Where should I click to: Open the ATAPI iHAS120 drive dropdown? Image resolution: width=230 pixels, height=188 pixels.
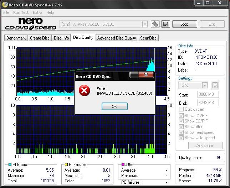(145, 24)
